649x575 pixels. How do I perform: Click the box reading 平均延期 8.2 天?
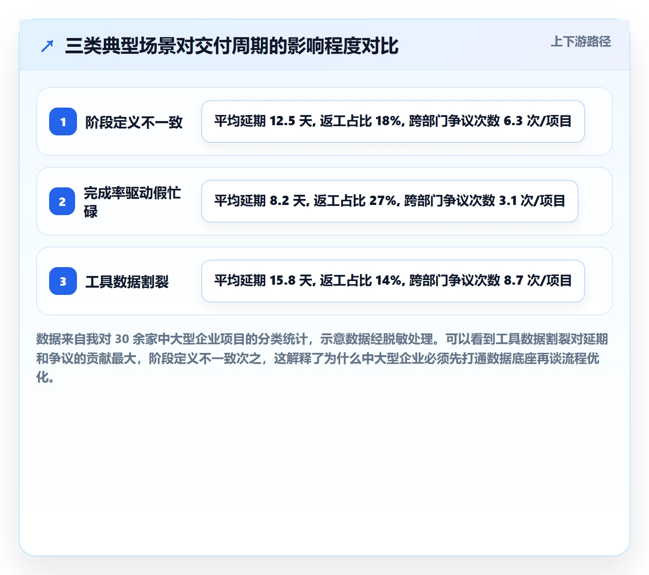point(390,201)
